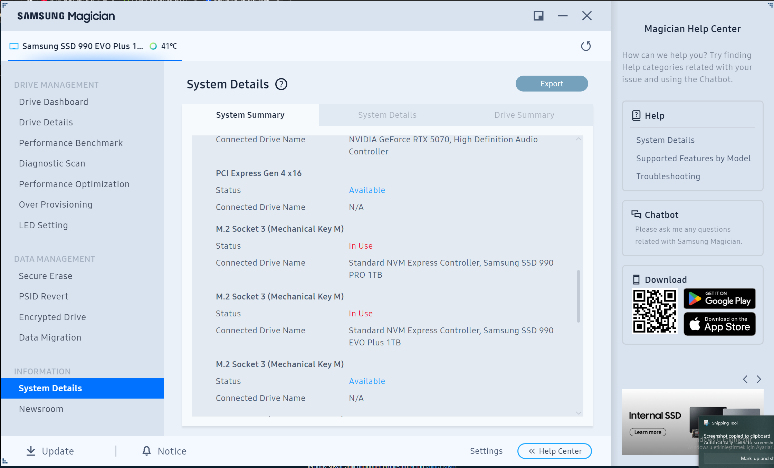
Task: Click the Samsung SSD 990 EVO Plus 1TB value
Action: (x=451, y=336)
